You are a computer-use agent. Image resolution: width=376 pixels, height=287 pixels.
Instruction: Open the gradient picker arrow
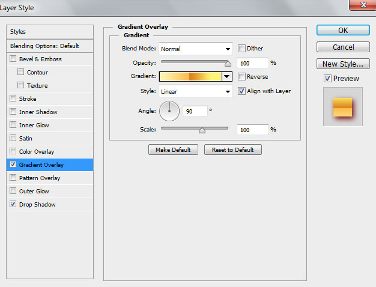(x=227, y=77)
